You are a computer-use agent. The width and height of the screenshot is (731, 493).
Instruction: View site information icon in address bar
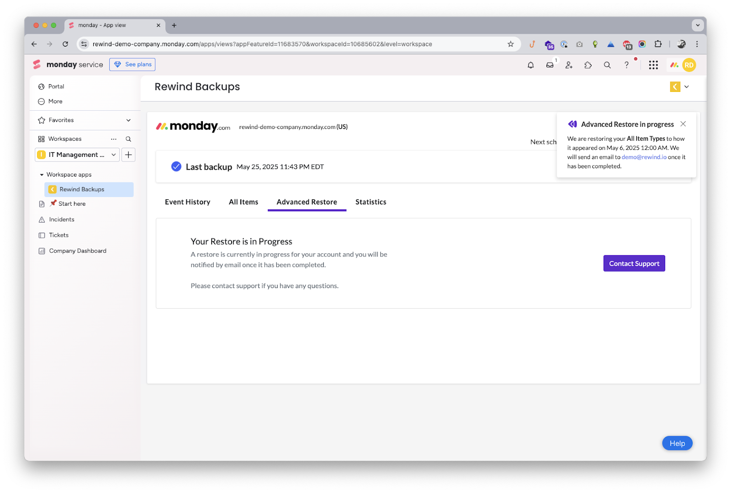pos(84,44)
